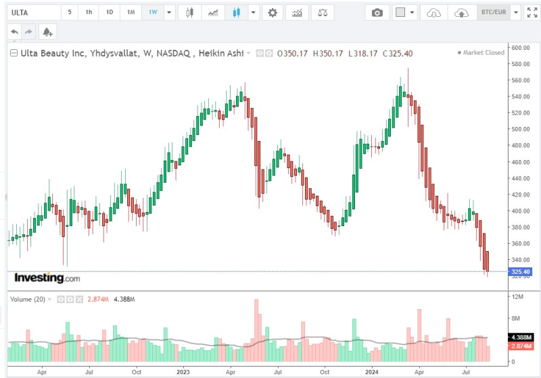541x378 pixels.
Task: Add an alert with the bell icon
Action: (x=47, y=32)
